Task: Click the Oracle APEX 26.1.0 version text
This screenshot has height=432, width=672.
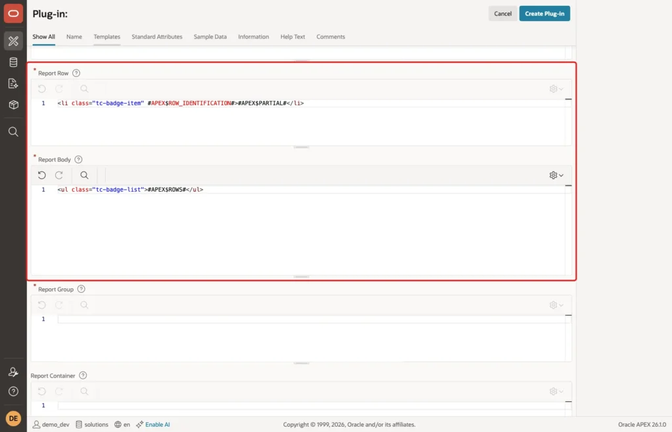Action: pyautogui.click(x=642, y=425)
